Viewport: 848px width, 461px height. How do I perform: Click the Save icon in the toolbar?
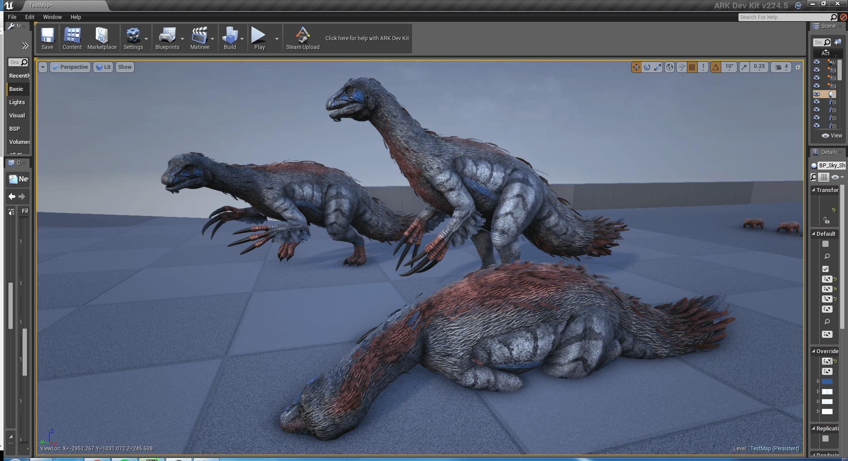[47, 36]
